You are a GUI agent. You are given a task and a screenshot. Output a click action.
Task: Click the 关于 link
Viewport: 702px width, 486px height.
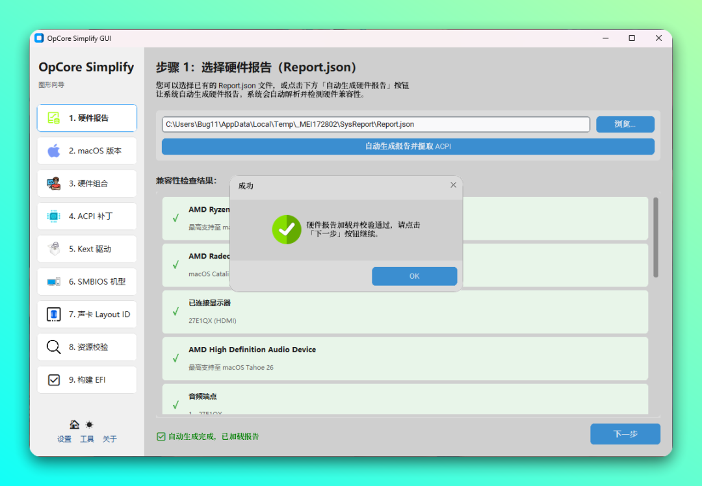[110, 439]
